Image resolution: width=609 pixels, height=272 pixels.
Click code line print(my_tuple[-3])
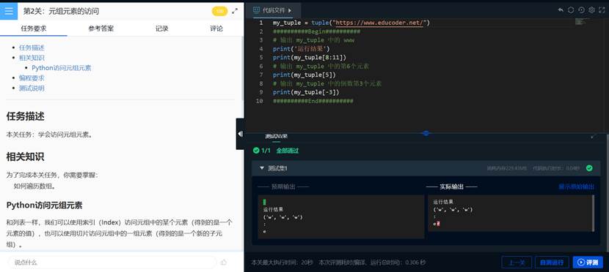(x=306, y=92)
